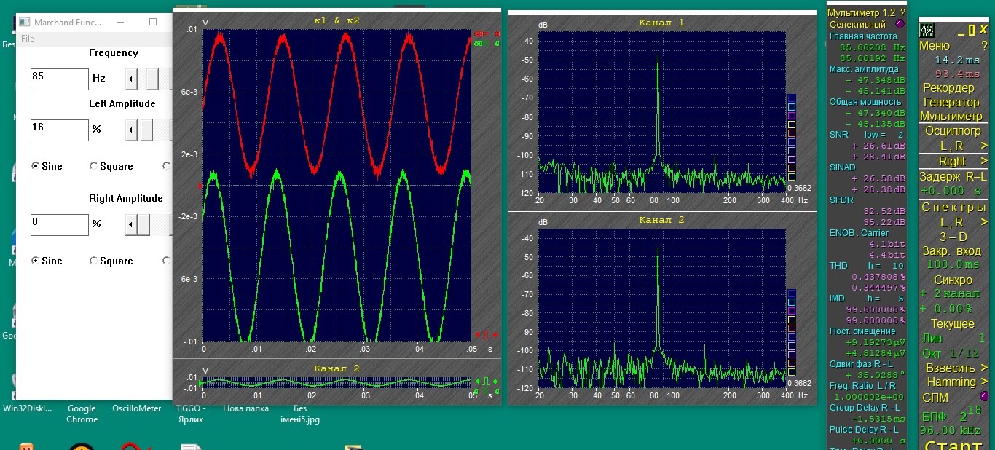Click THD h = 10 setting in Мультиметр
The height and width of the screenshot is (450, 995).
point(867,266)
